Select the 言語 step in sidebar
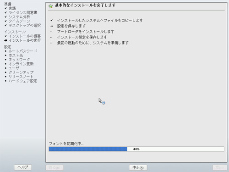 (12, 8)
